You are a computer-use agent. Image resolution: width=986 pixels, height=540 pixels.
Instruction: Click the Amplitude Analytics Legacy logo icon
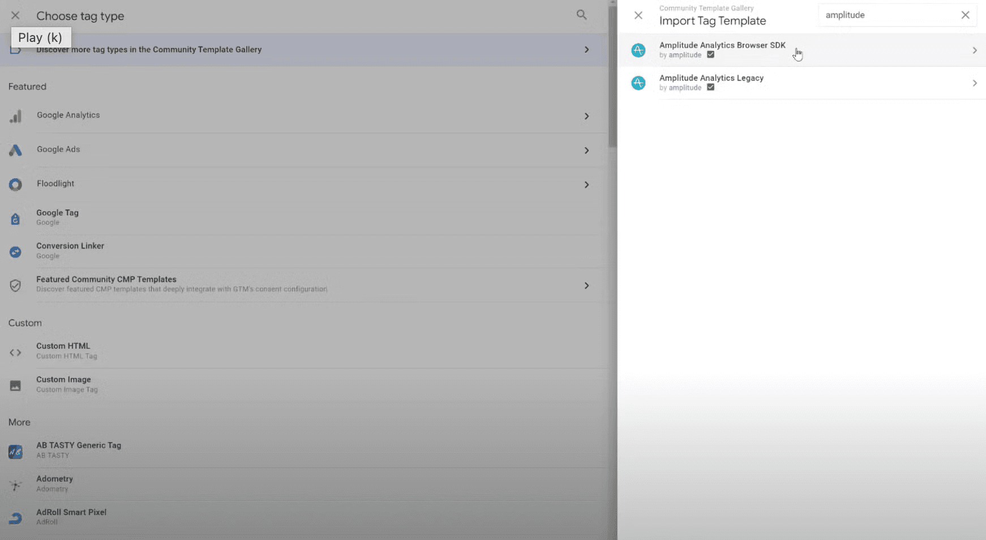point(638,83)
